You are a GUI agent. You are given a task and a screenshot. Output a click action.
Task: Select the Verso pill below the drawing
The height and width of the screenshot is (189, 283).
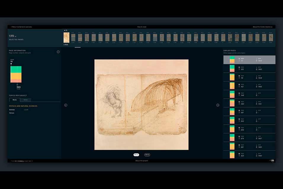[x=147, y=155]
